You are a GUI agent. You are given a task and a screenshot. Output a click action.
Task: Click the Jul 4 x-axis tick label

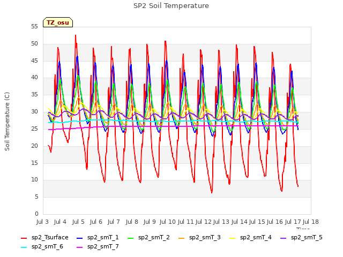point(60,222)
